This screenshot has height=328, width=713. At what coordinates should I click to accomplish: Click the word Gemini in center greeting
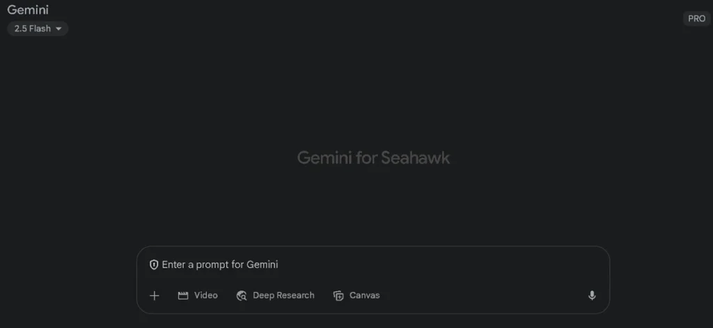click(322, 158)
